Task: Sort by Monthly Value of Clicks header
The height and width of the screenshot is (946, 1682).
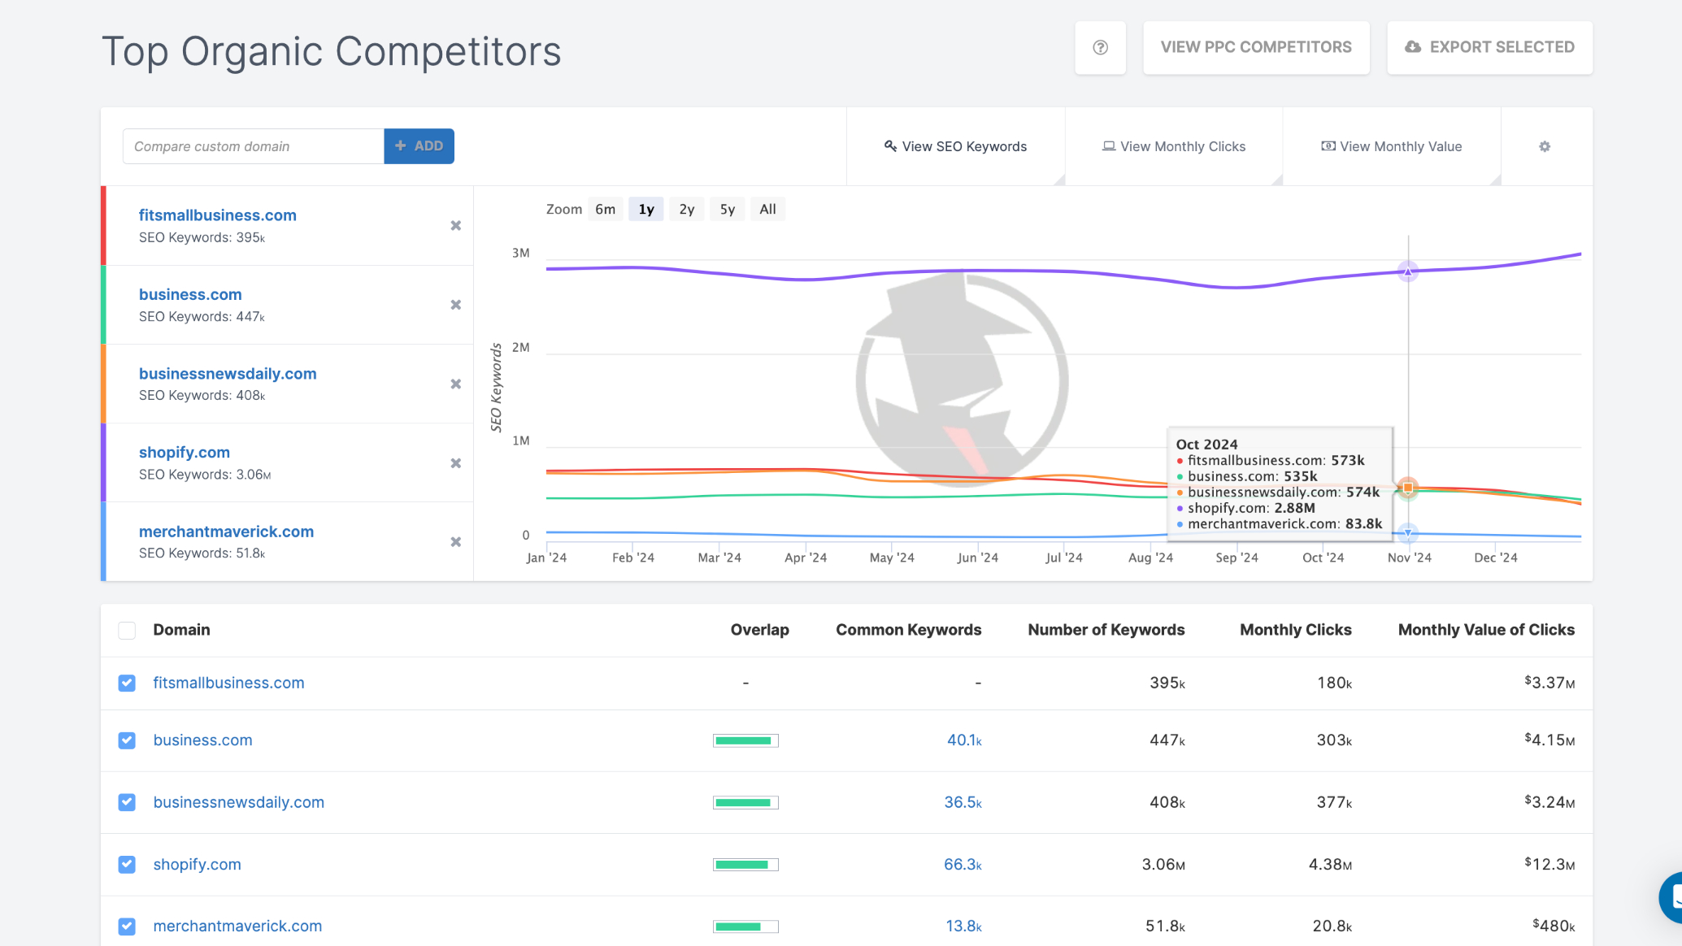Action: pyautogui.click(x=1486, y=630)
